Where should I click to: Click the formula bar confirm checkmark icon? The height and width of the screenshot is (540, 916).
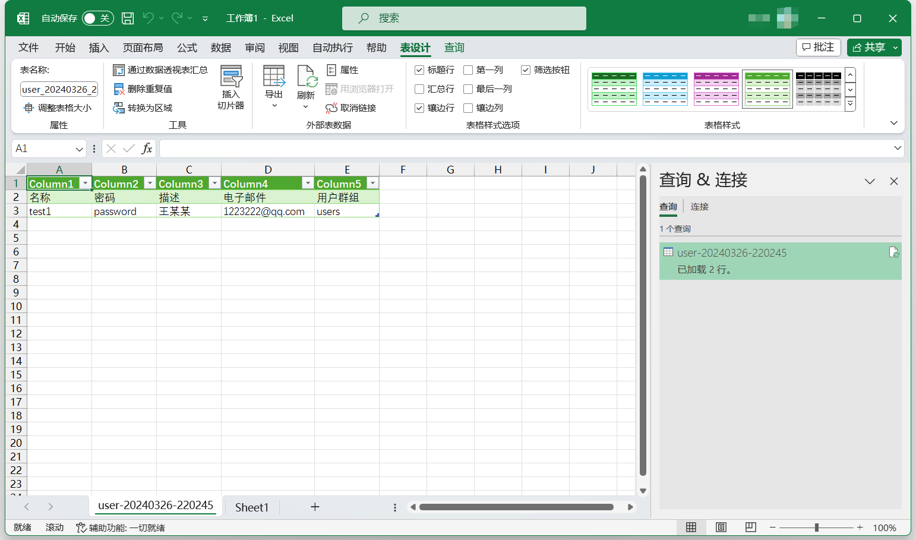[x=129, y=149]
